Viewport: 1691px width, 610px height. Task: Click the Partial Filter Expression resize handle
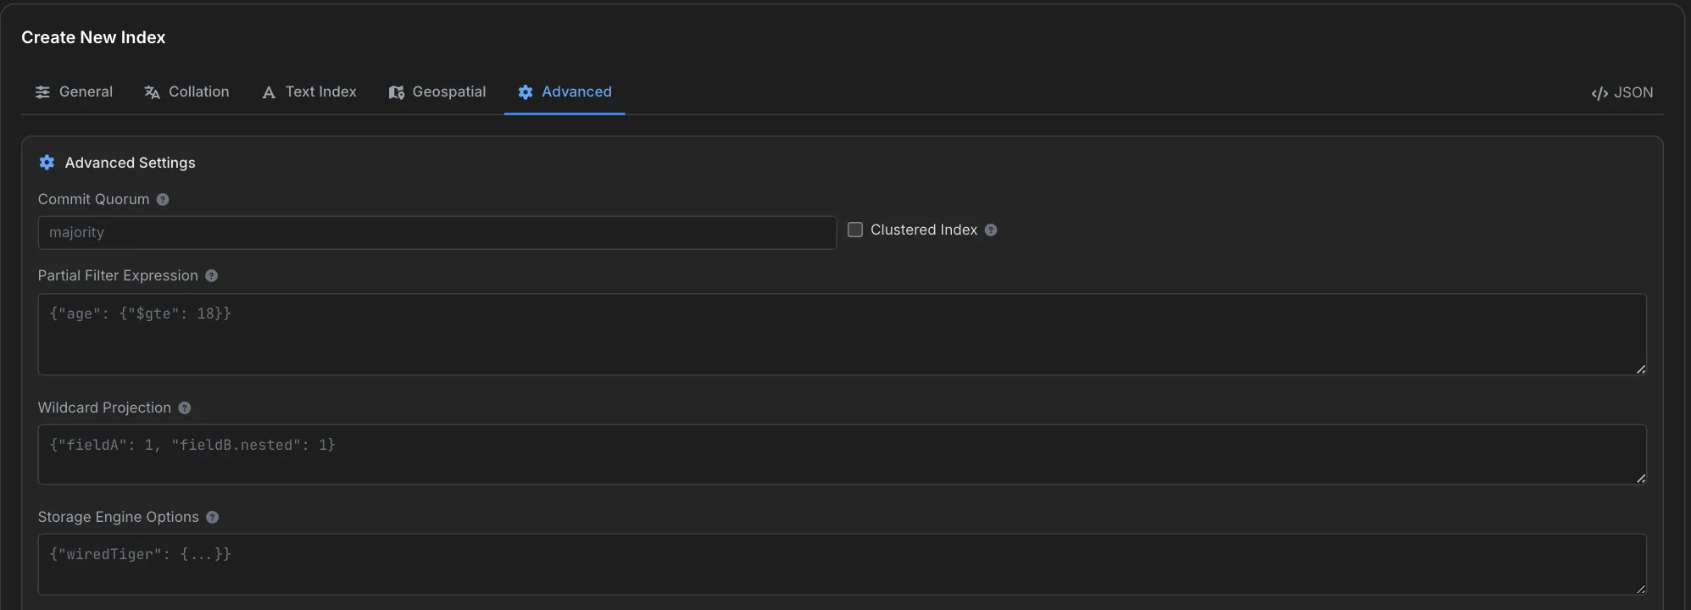tap(1641, 369)
